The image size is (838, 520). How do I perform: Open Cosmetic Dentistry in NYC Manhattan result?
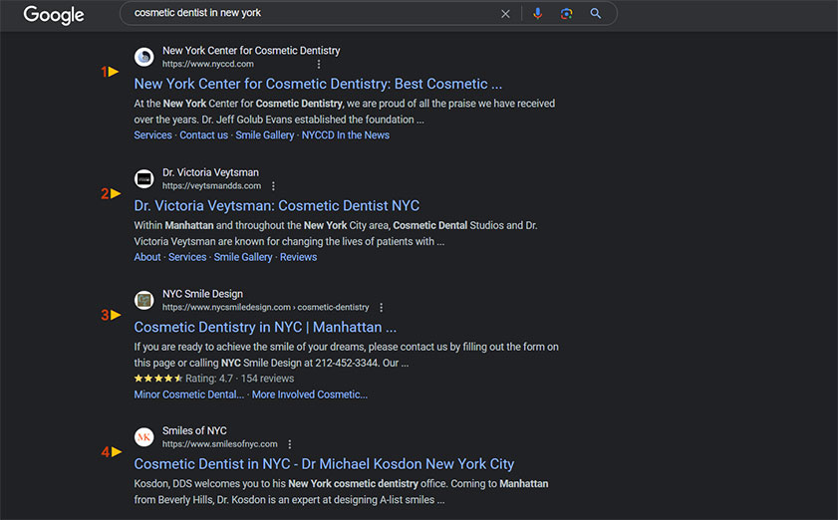point(265,327)
